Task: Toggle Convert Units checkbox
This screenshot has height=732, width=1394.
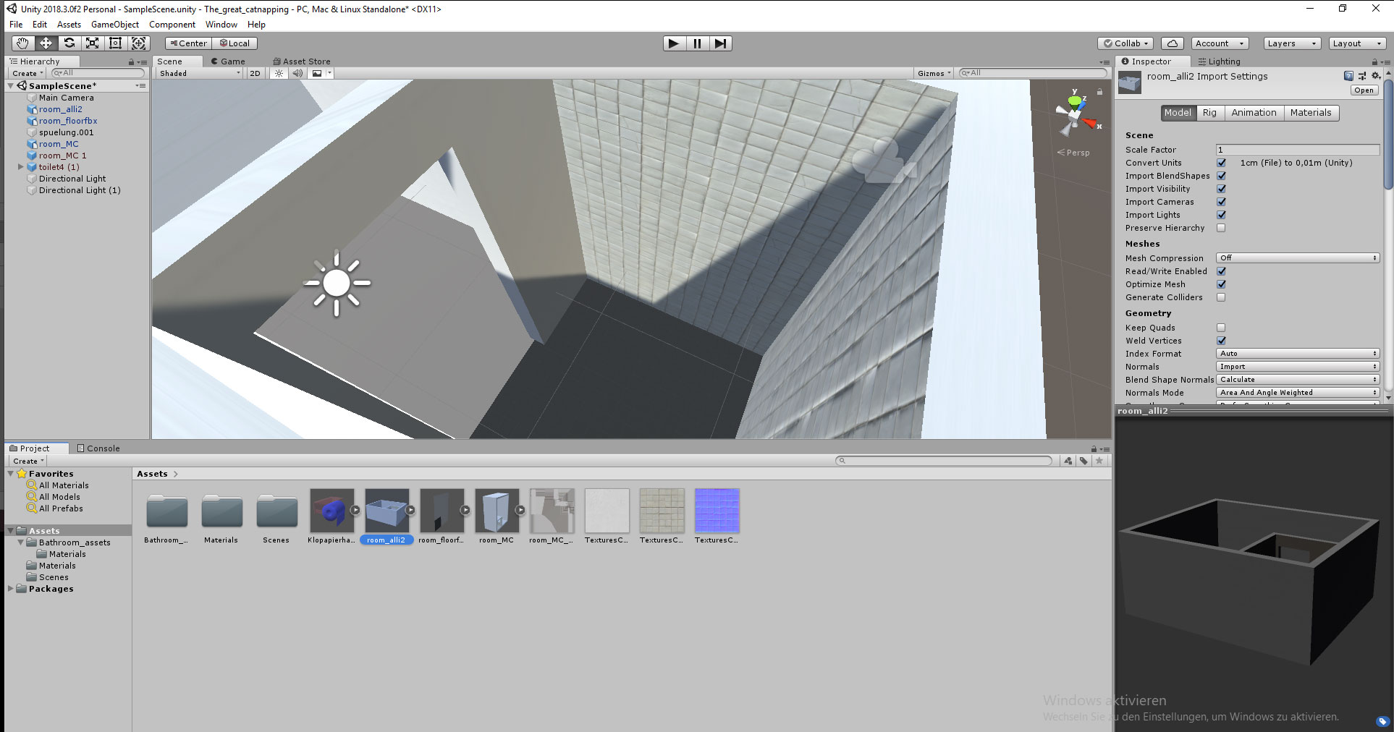Action: 1221,163
